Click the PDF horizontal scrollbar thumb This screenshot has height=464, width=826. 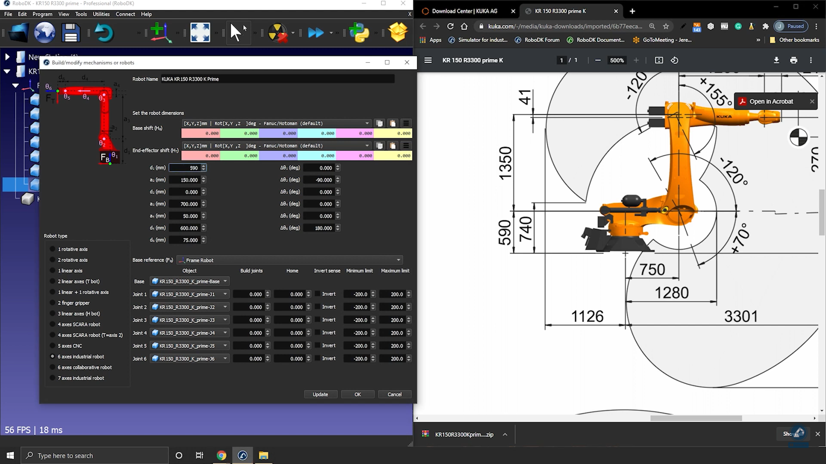coord(696,418)
